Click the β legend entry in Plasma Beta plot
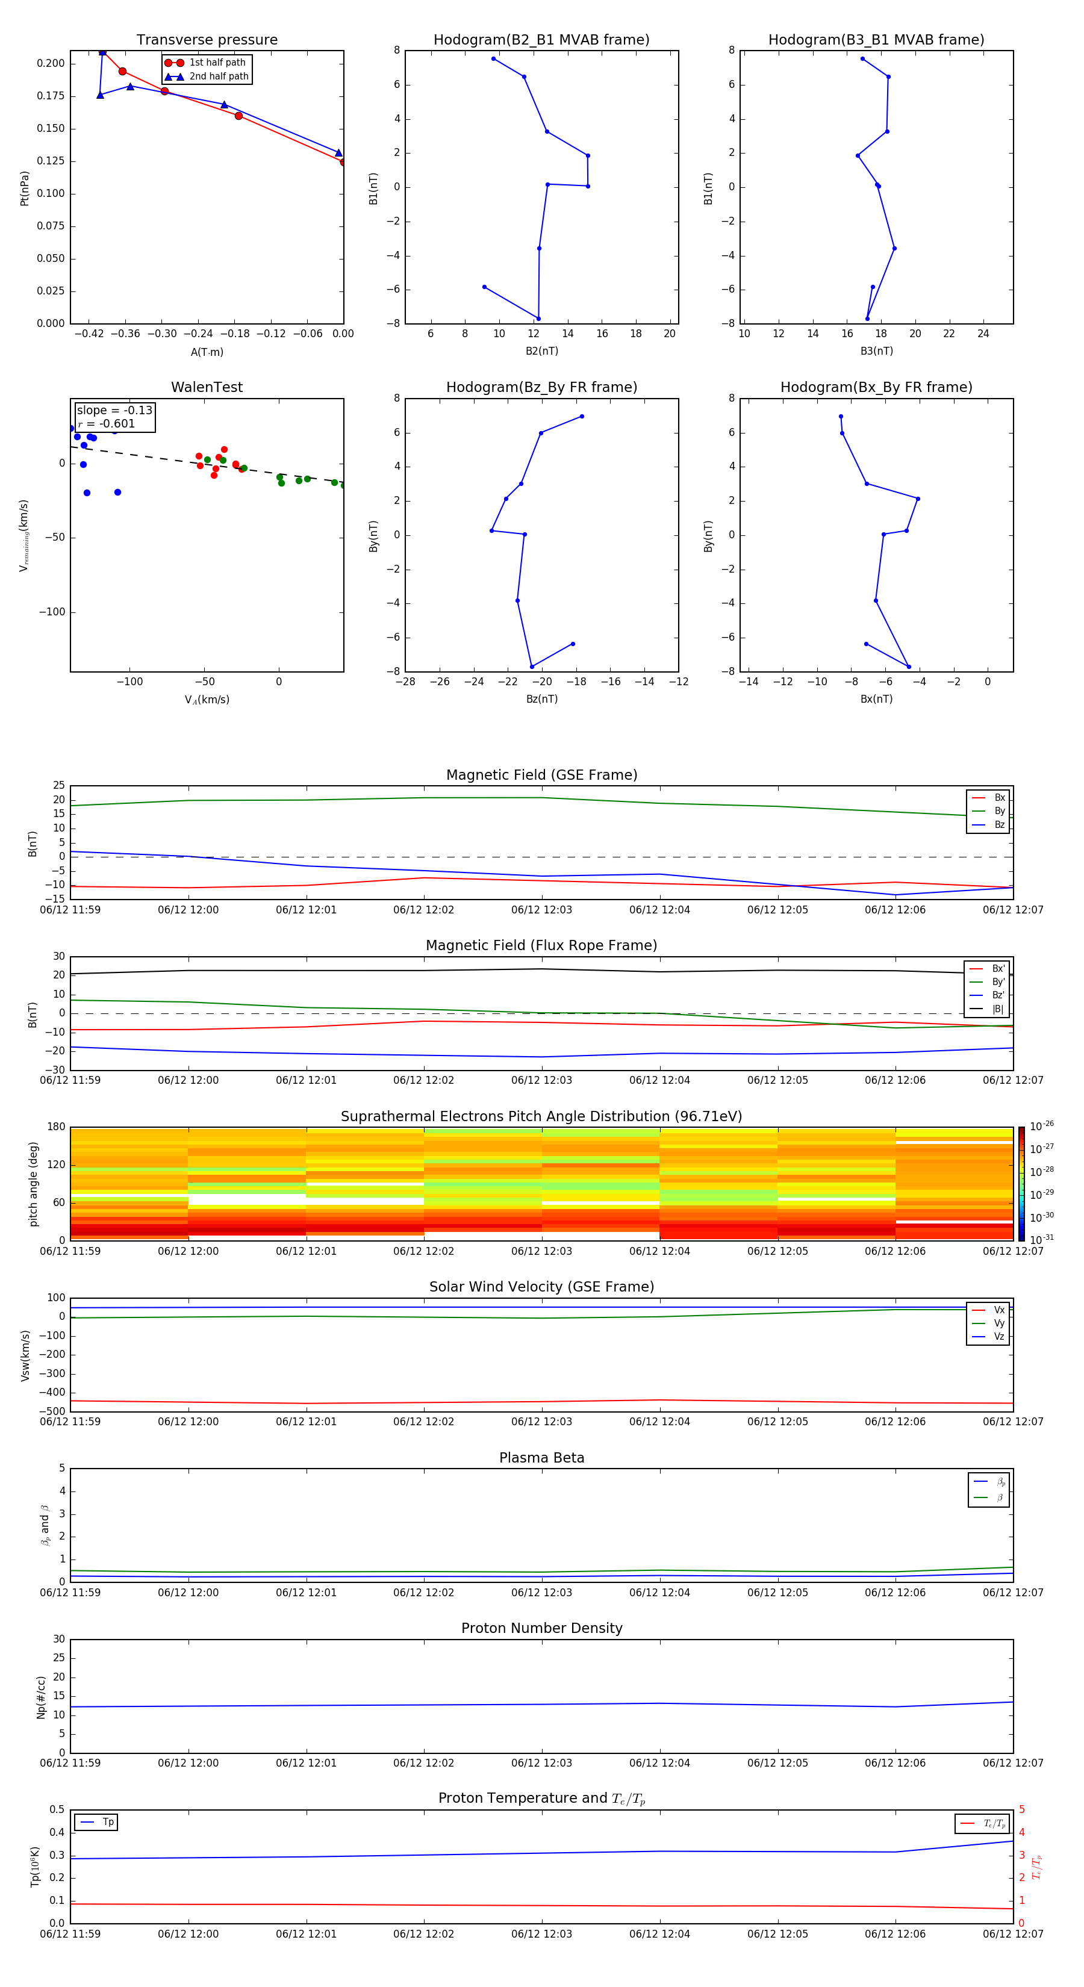The width and height of the screenshot is (1084, 1987). [989, 1497]
